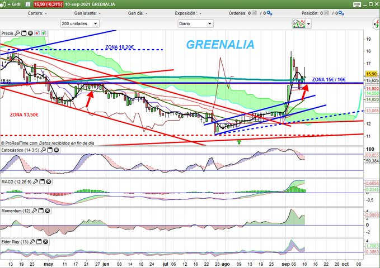Image resolution: width=380 pixels, height=268 pixels.
Task: Select the ZONA 18,20€ chart text
Action: point(119,47)
